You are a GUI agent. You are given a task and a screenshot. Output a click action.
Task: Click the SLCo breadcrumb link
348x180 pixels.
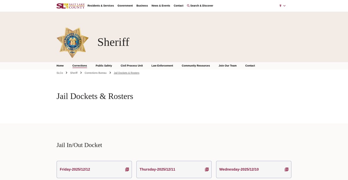coord(60,73)
